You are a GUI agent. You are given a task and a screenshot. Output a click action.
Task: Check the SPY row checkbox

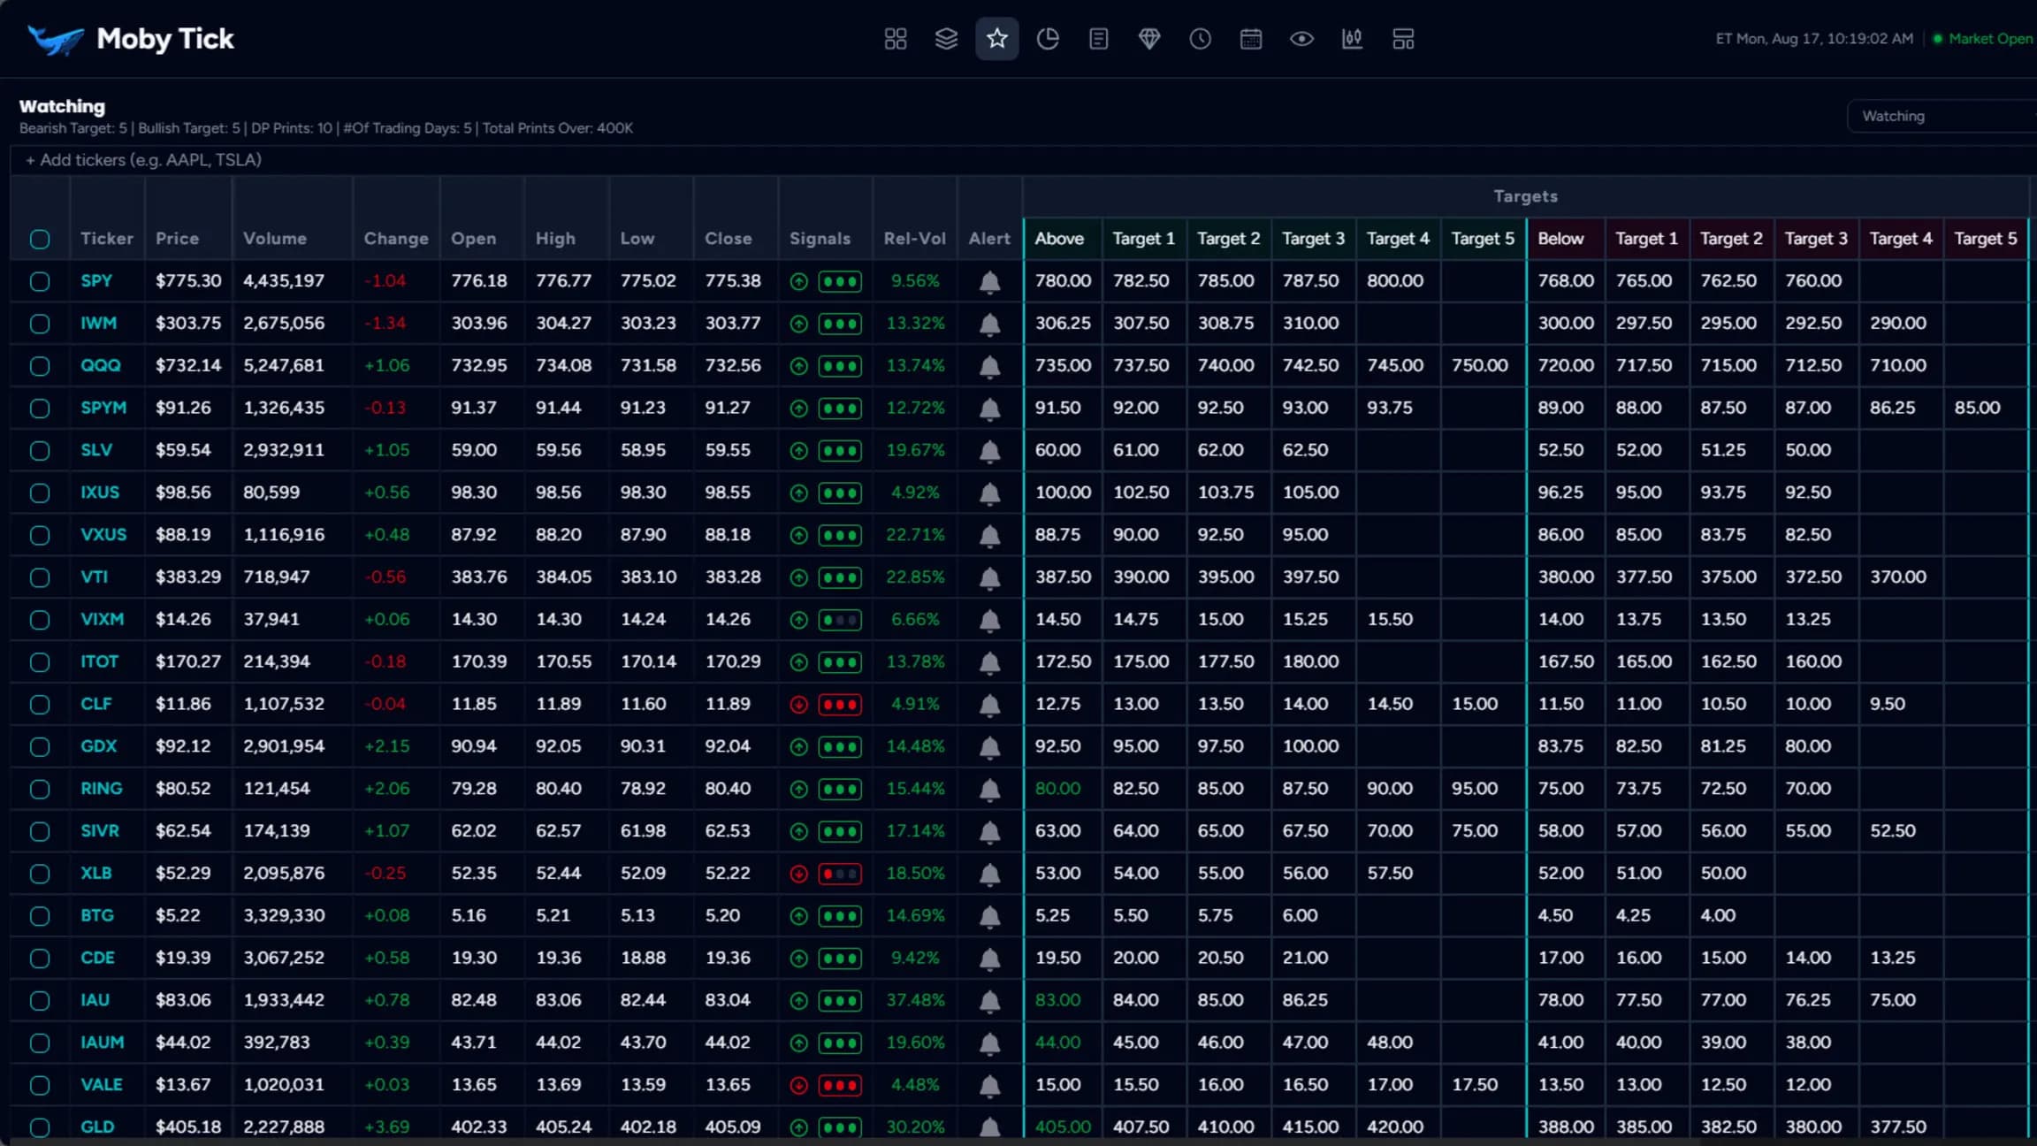point(40,282)
